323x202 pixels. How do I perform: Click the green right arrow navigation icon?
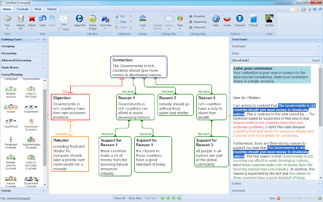click(179, 198)
